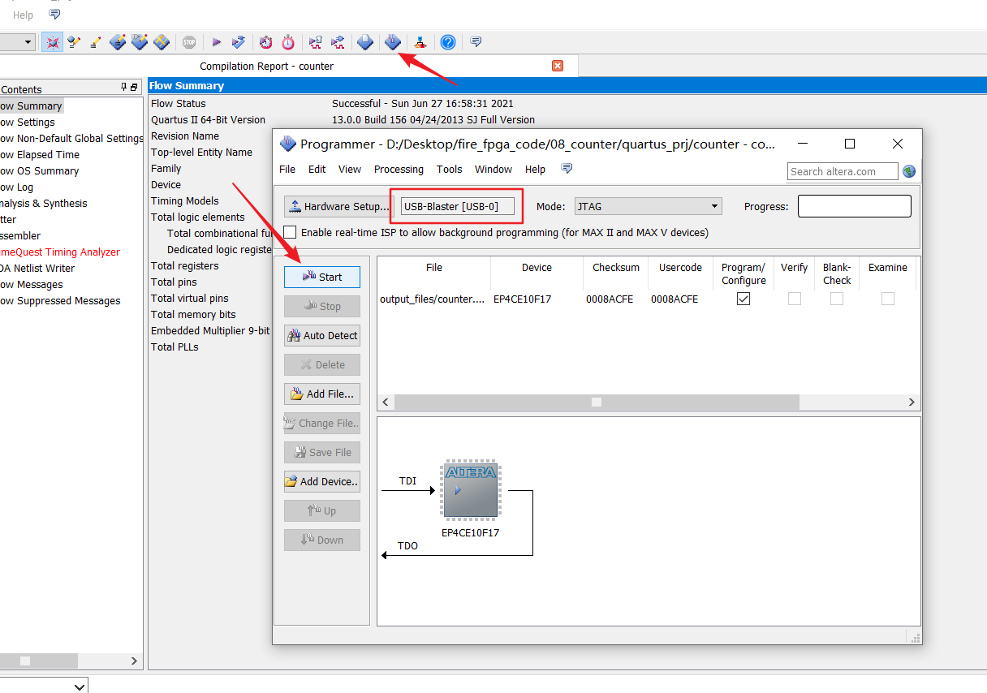Open Help via blue question mark icon
This screenshot has height=693, width=987.
coord(447,42)
